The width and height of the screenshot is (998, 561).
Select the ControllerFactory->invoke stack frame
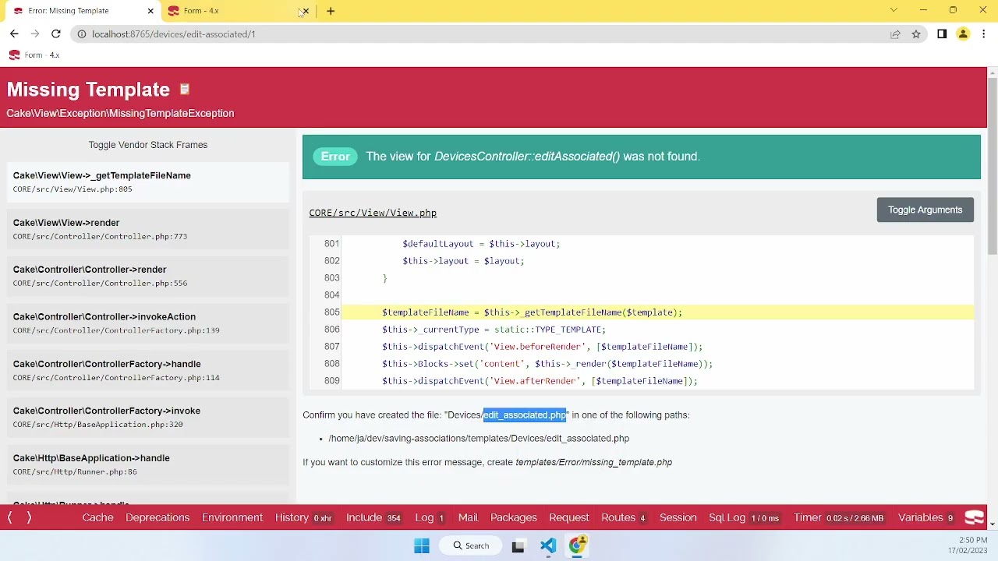147,417
